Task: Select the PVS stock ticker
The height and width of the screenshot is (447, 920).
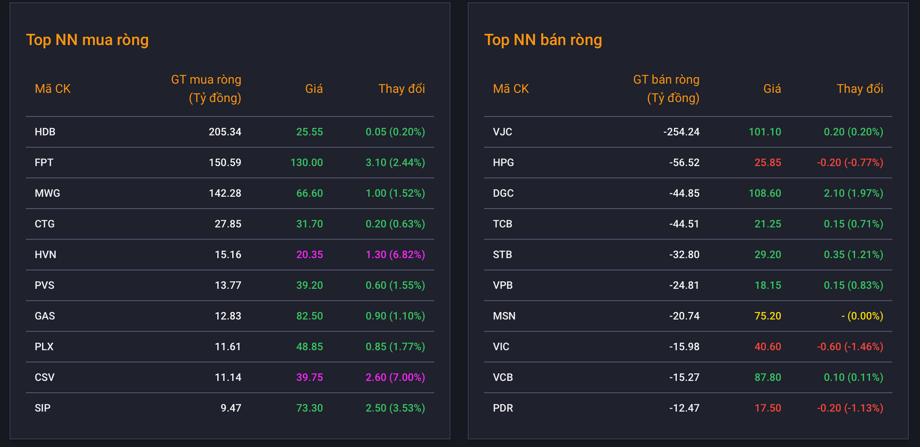Action: 45,285
